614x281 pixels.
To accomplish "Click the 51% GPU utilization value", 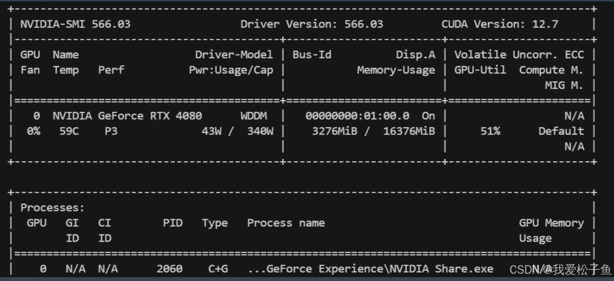I will 490,131.
